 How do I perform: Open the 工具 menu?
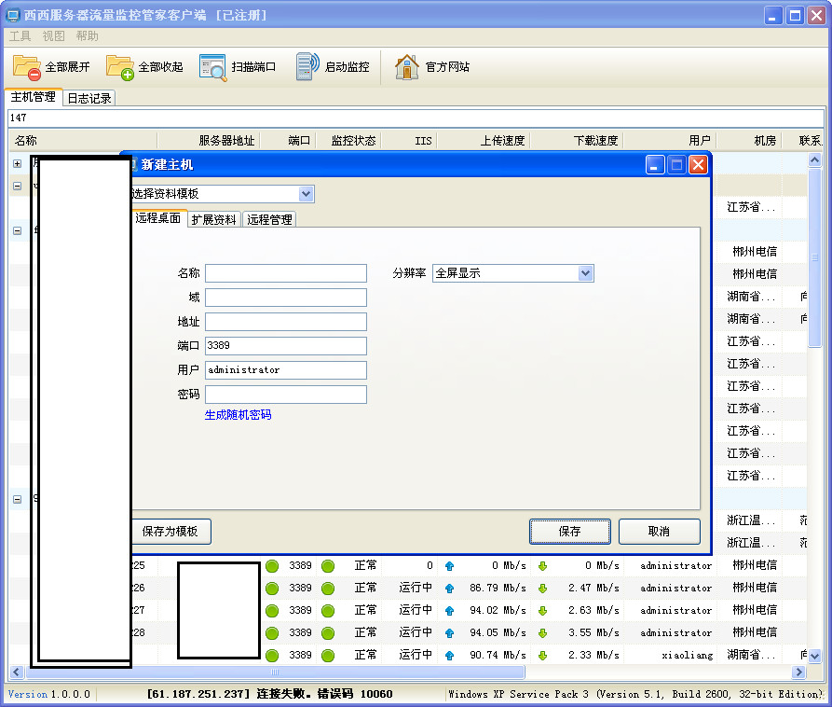(20, 36)
